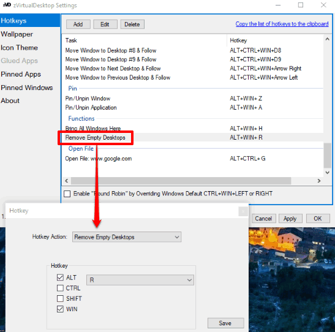Viewport: 335px width, 332px height.
Task: Click the horizontal scroll left arrow
Action: [x=67, y=181]
